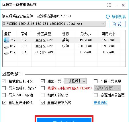The width and height of the screenshot is (129, 122).
Task: Toggle auto restart computer (自动重启计算机)
Action: [4, 103]
